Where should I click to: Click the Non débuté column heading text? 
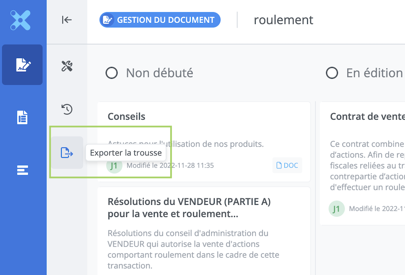point(159,73)
